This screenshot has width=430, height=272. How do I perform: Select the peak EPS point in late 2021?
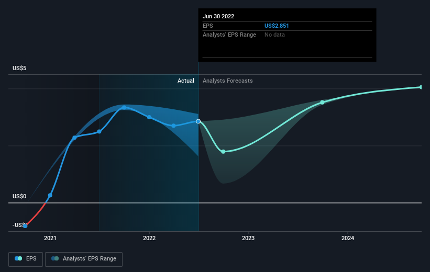click(124, 108)
